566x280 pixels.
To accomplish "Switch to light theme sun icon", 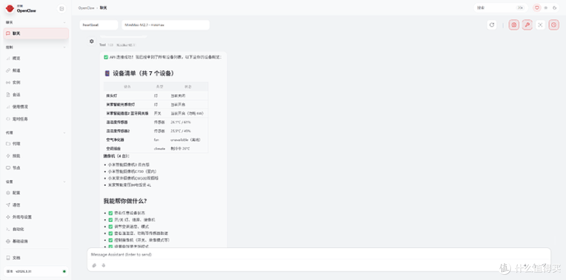I will point(546,7).
